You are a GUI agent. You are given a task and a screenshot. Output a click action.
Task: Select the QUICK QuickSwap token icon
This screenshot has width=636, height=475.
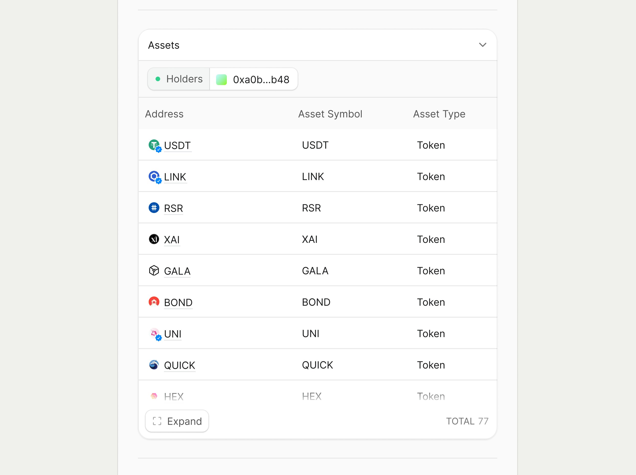pyautogui.click(x=154, y=365)
